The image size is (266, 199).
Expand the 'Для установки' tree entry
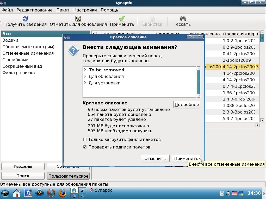click(x=85, y=83)
